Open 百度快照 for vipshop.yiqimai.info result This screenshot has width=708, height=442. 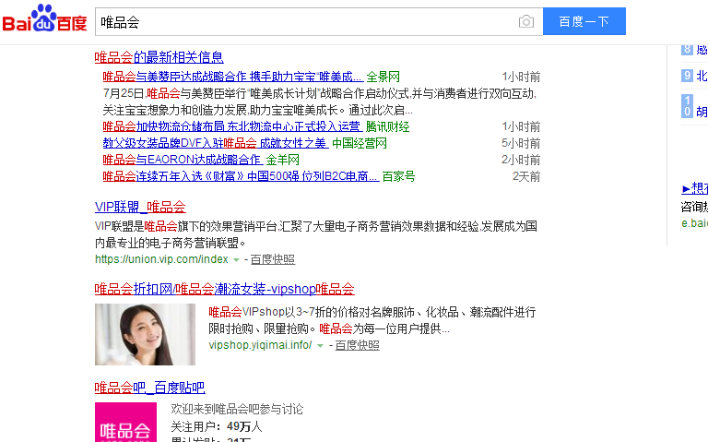click(357, 345)
